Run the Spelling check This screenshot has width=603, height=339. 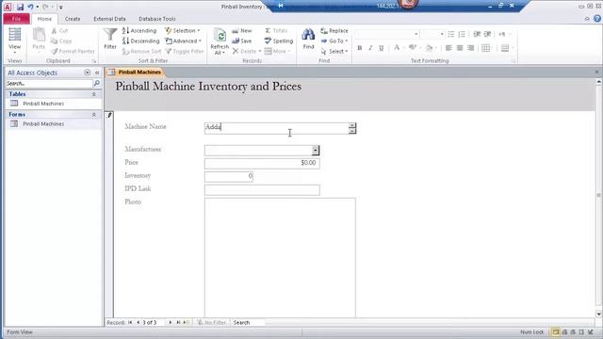279,40
